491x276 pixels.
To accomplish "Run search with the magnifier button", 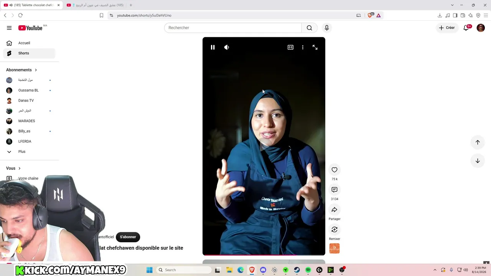I will coord(310,28).
